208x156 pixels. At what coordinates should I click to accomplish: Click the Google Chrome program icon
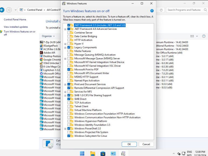pos(41,60)
